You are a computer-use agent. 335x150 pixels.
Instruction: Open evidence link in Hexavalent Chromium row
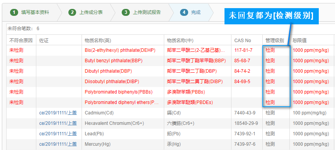pos(58,123)
